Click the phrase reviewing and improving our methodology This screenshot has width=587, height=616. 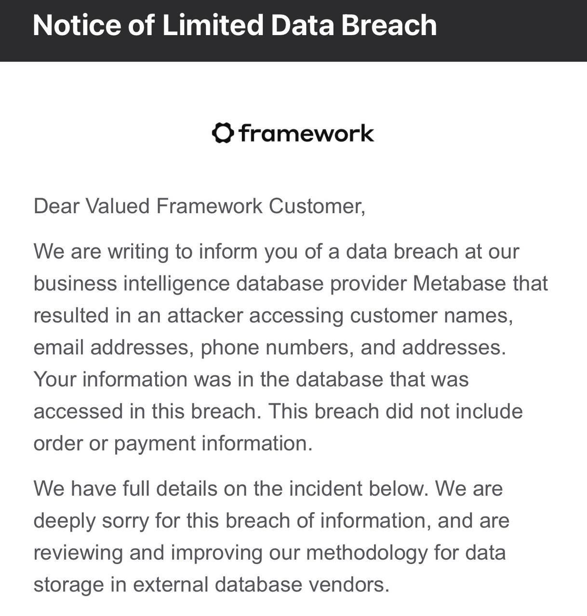tap(230, 553)
